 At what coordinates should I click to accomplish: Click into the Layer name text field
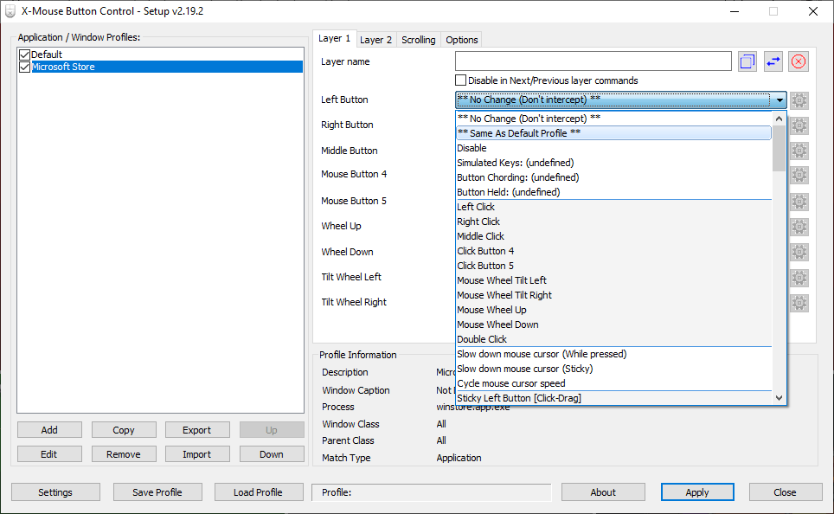pos(593,61)
